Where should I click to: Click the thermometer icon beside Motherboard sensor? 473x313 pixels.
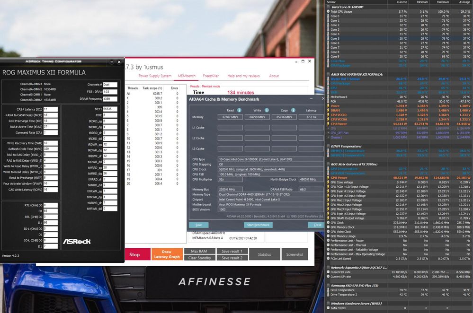(328, 97)
